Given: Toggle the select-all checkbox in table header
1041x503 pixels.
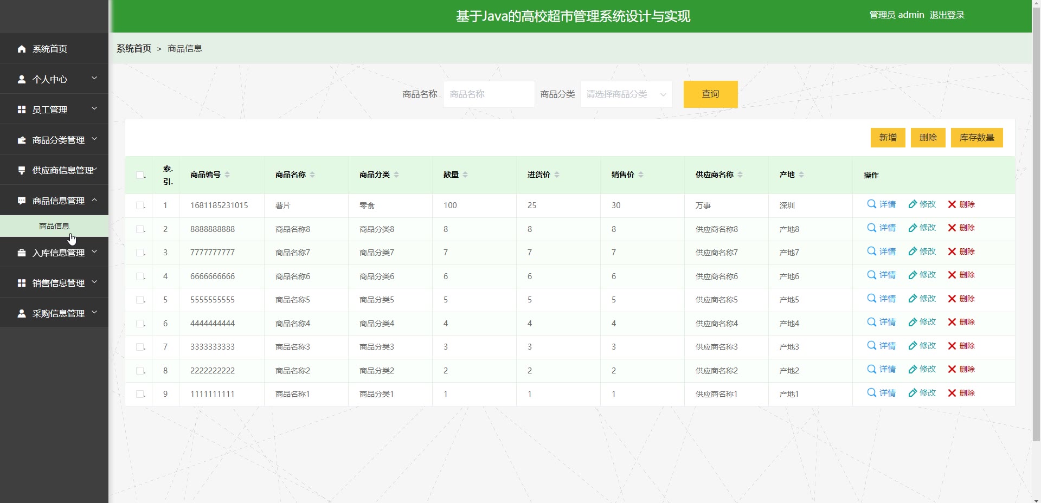Looking at the screenshot, I should click(x=140, y=175).
